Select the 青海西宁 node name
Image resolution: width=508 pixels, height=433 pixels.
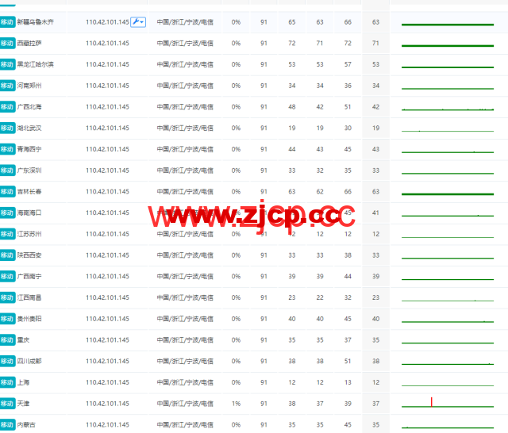[29, 149]
